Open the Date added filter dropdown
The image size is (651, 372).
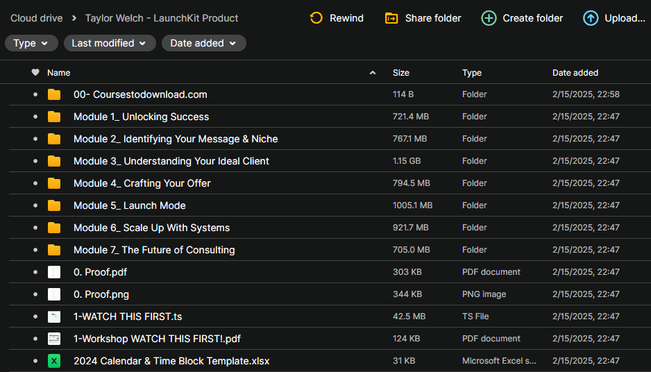(x=203, y=43)
